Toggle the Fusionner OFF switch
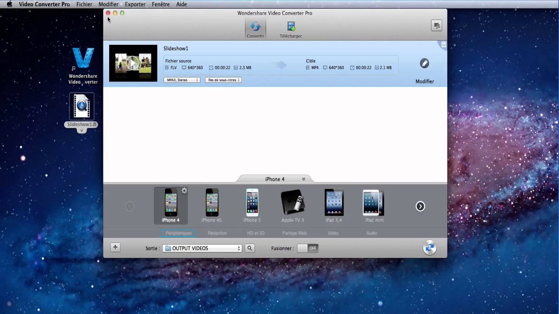 tap(307, 248)
